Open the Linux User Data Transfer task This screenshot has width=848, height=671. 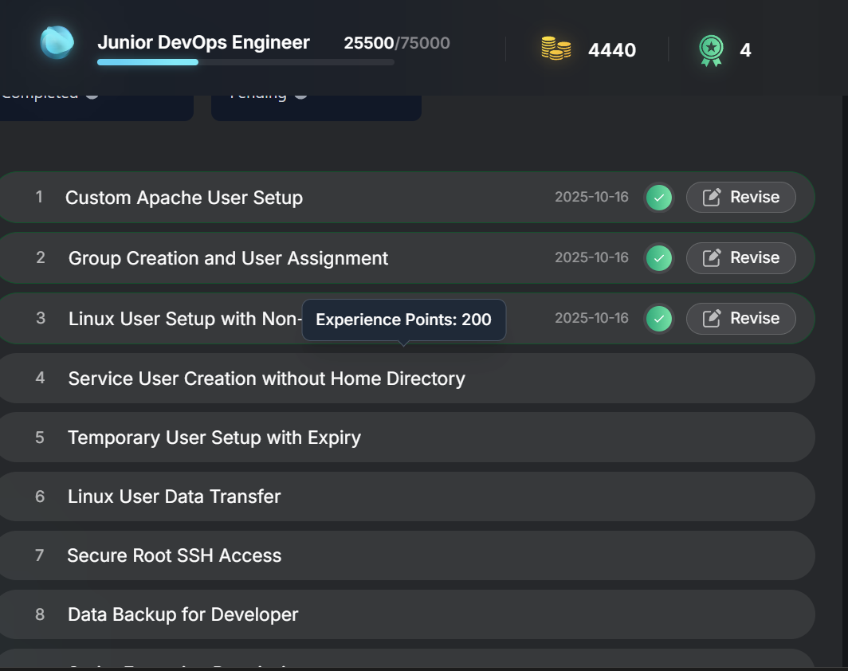pyautogui.click(x=174, y=496)
